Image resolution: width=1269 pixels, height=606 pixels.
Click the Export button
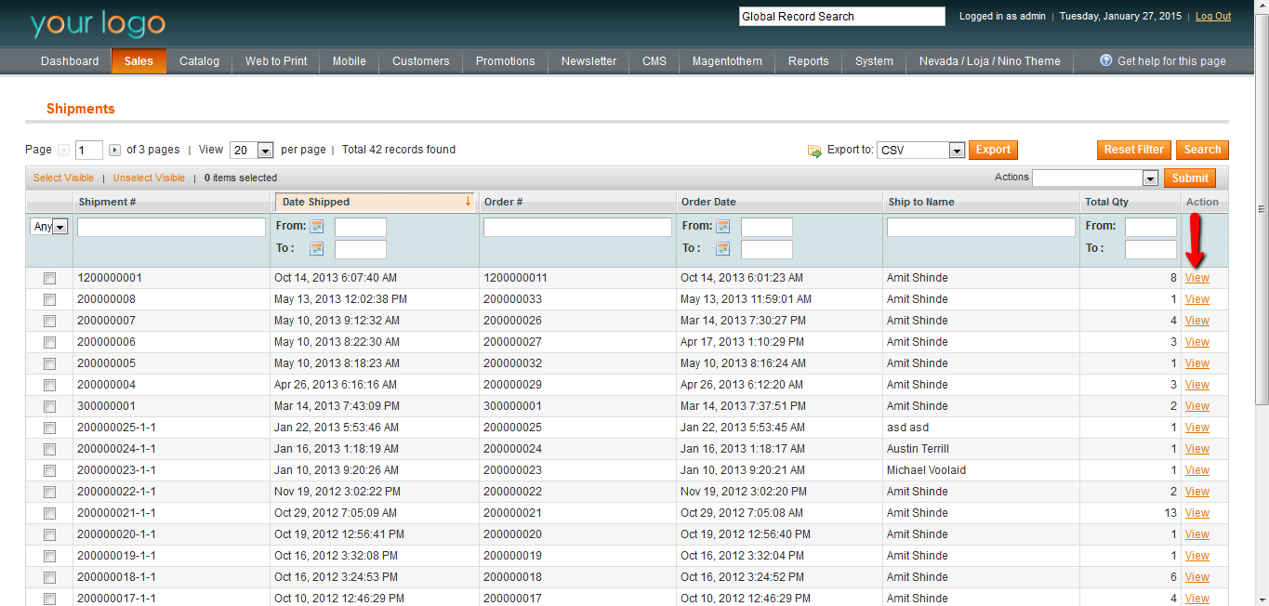pyautogui.click(x=993, y=150)
